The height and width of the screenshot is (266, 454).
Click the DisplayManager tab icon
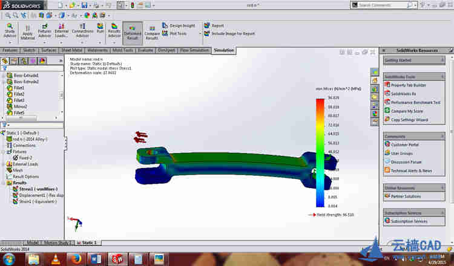42,60
